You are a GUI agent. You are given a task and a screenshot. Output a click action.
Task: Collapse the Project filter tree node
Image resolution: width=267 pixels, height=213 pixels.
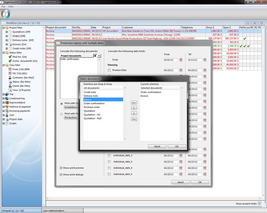pos(3,28)
